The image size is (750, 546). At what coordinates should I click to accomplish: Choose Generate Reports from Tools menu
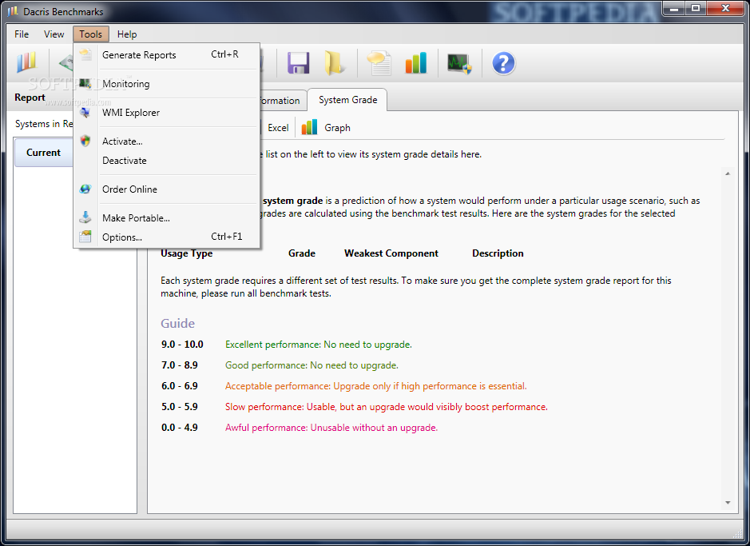(166, 55)
